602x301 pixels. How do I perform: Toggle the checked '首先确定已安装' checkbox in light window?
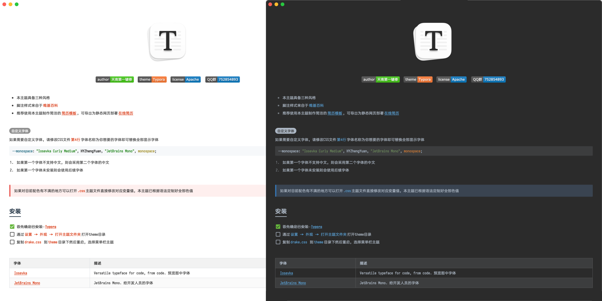[x=12, y=227]
